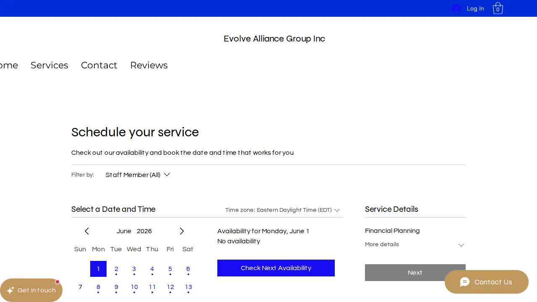This screenshot has height=302, width=537.
Task: Open the shopping cart icon
Action: (x=498, y=8)
